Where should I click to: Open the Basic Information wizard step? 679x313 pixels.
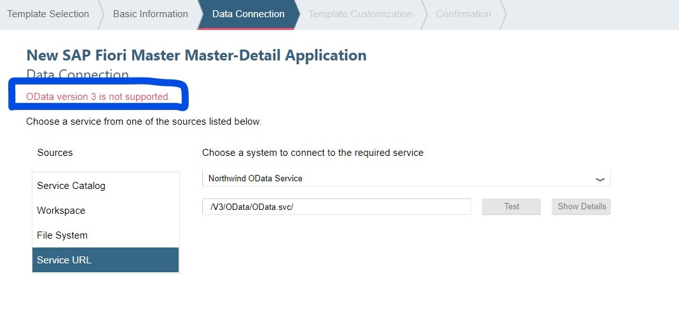click(x=150, y=14)
